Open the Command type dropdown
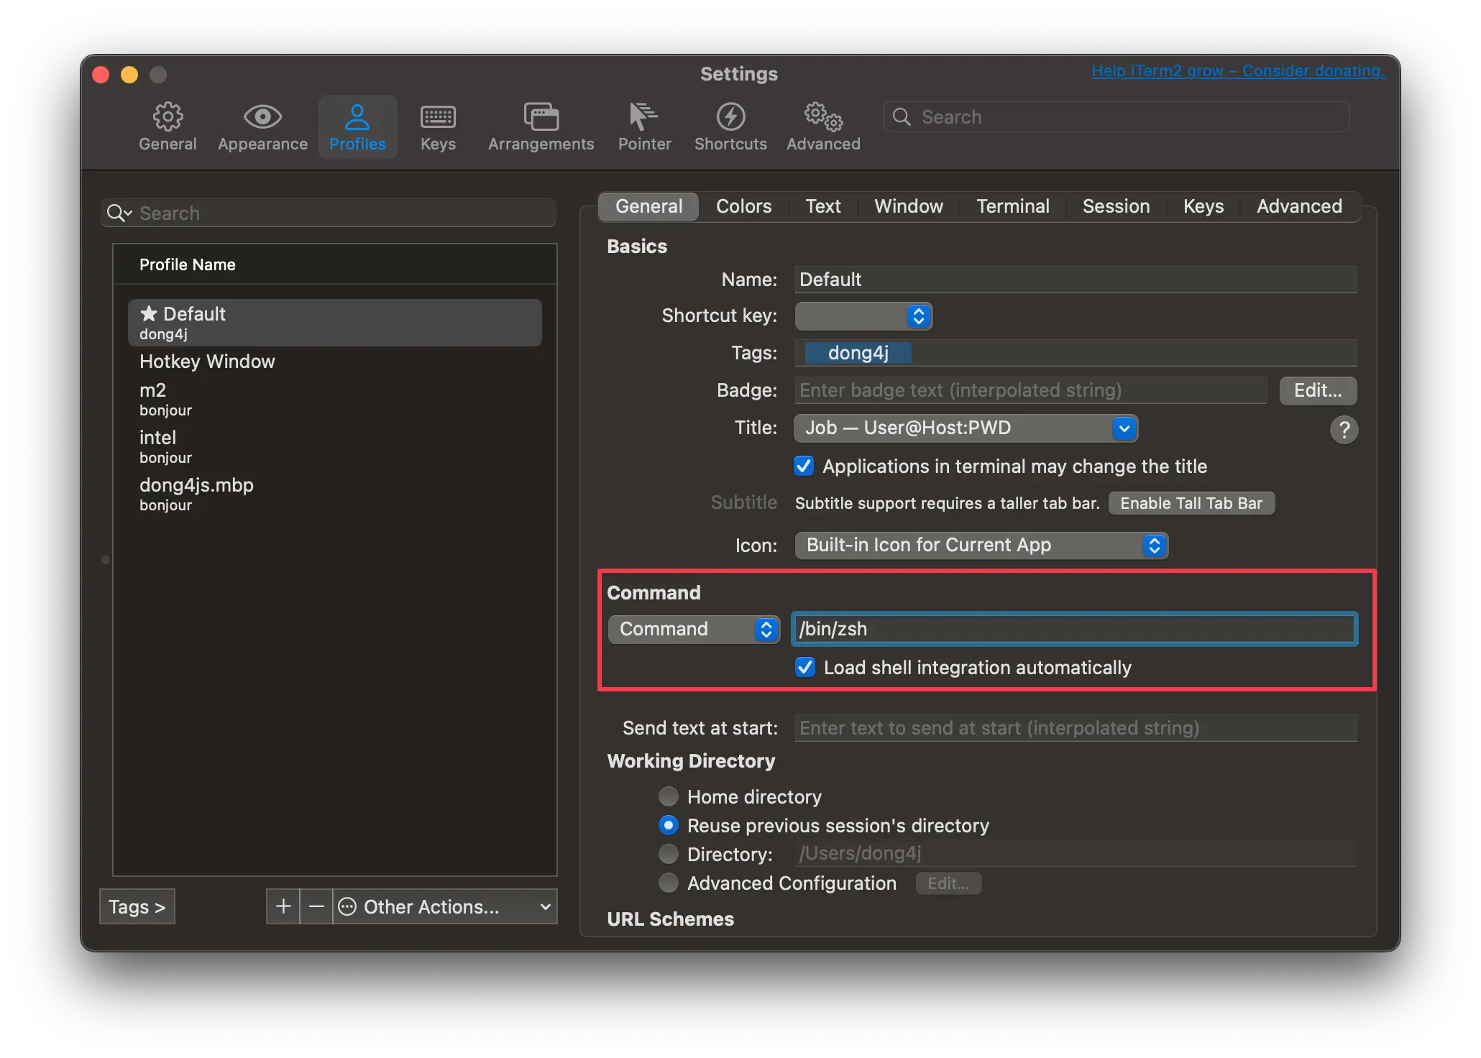 click(x=694, y=630)
